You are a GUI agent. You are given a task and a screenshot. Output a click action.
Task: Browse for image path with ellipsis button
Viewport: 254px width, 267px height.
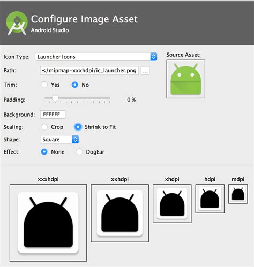pyautogui.click(x=145, y=71)
